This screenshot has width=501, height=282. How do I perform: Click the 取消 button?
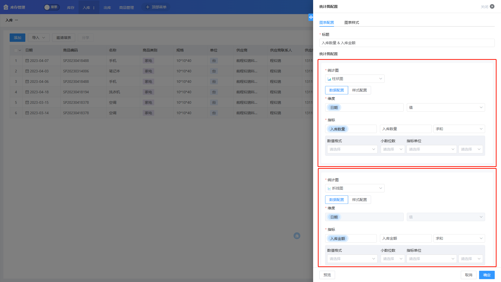[x=469, y=275]
